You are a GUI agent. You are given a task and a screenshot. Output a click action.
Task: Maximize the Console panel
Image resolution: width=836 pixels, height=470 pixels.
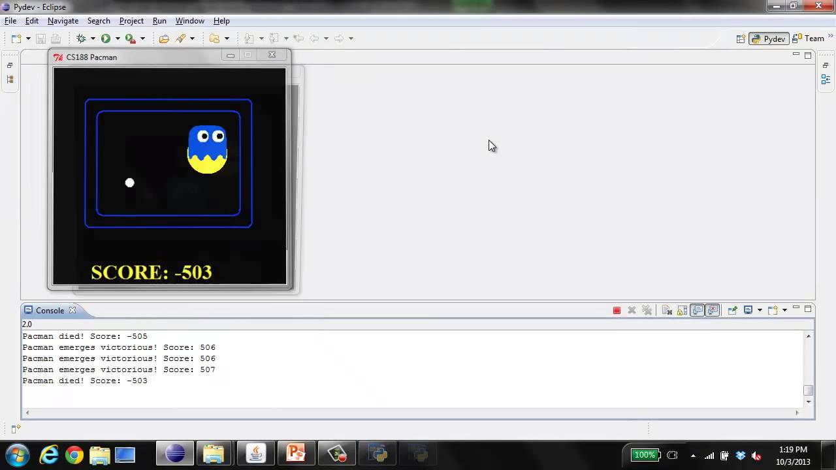point(808,309)
